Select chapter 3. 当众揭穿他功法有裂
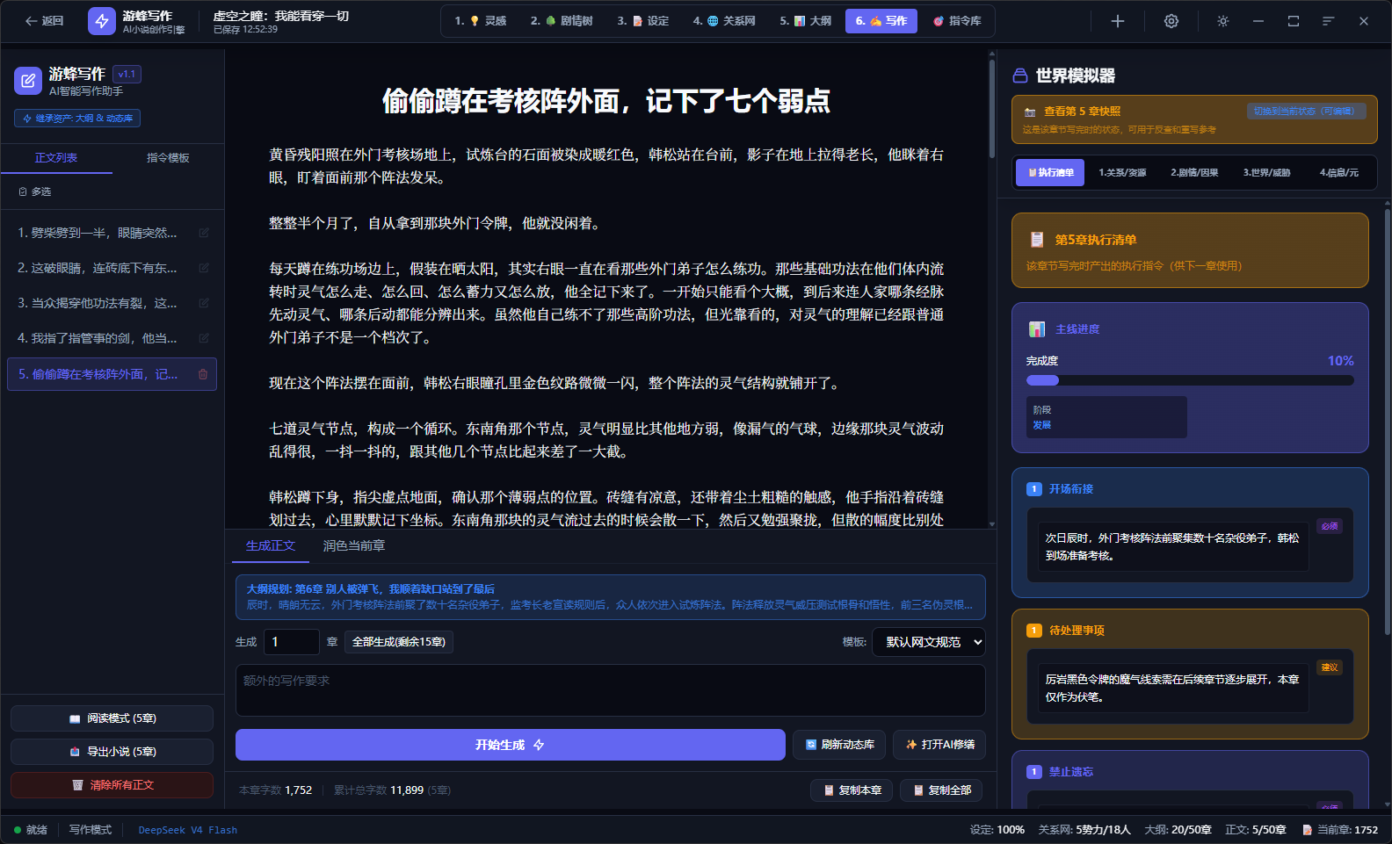 click(x=98, y=303)
